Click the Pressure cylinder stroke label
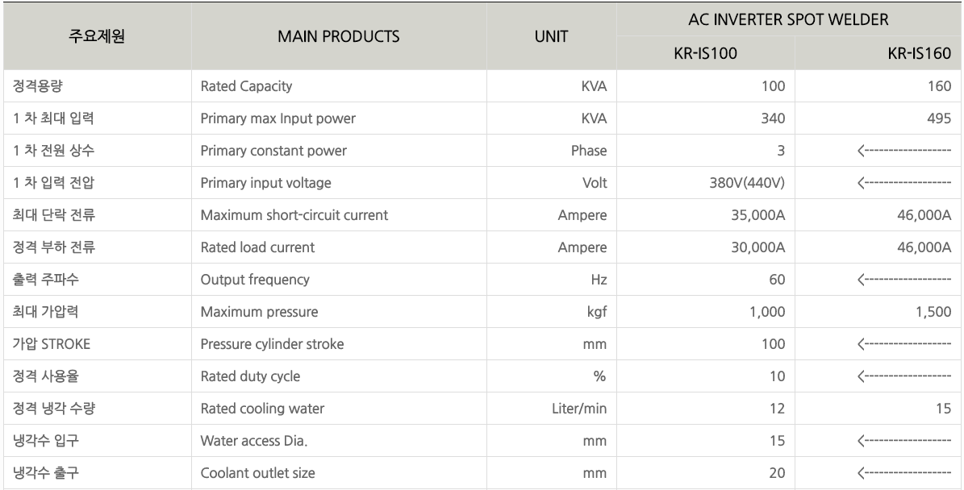Screen dimensions: 964x490 tap(273, 344)
